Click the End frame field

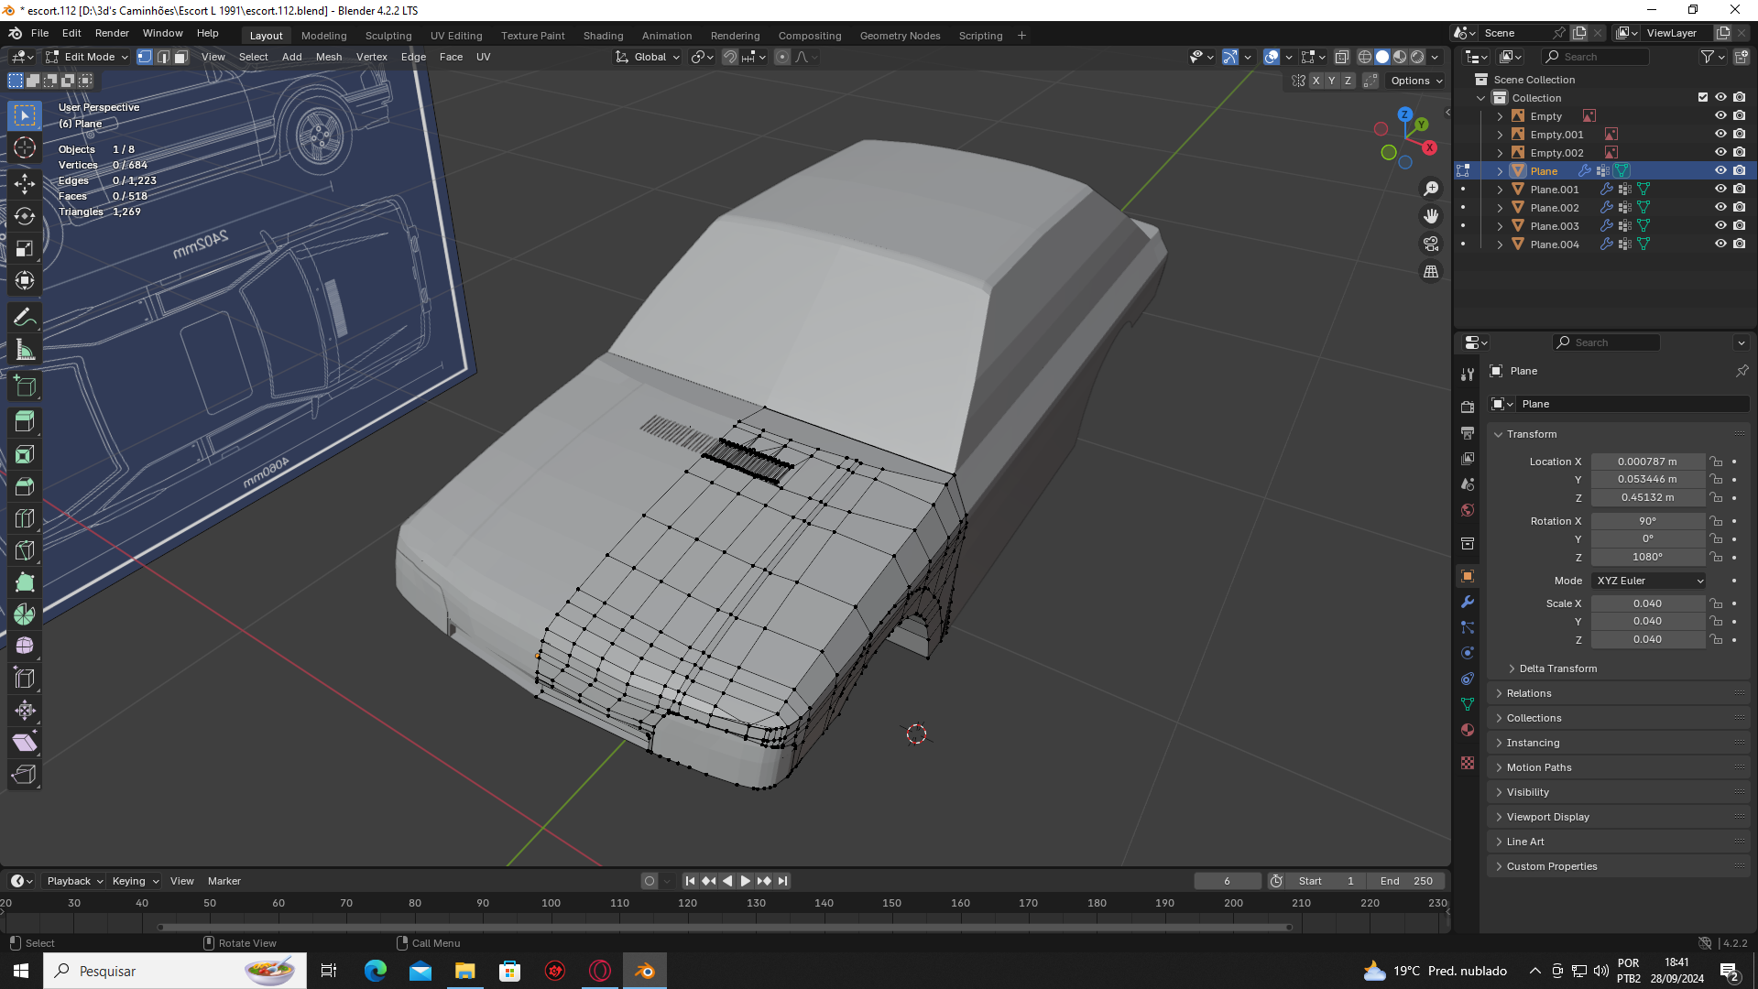[x=1406, y=881]
